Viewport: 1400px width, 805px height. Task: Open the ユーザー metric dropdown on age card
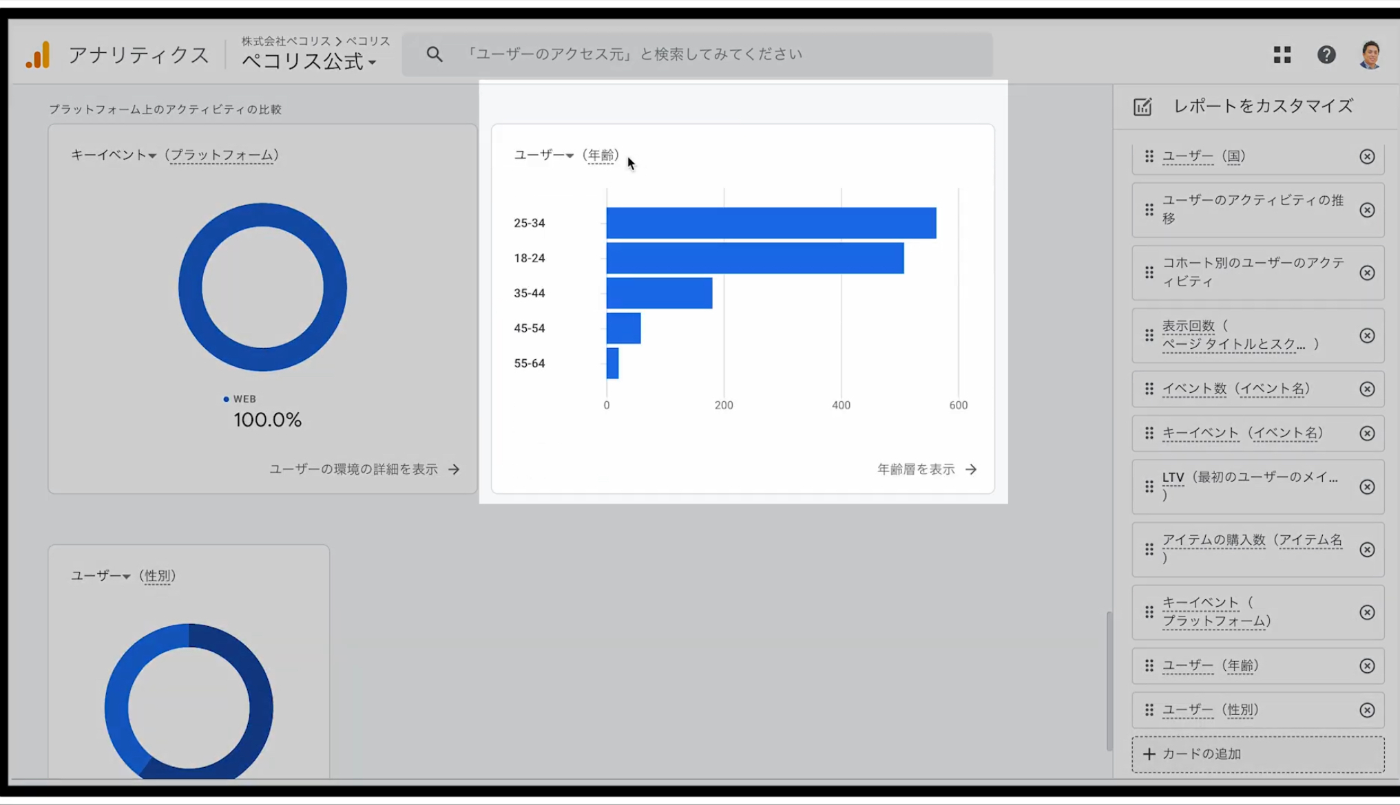pos(544,155)
